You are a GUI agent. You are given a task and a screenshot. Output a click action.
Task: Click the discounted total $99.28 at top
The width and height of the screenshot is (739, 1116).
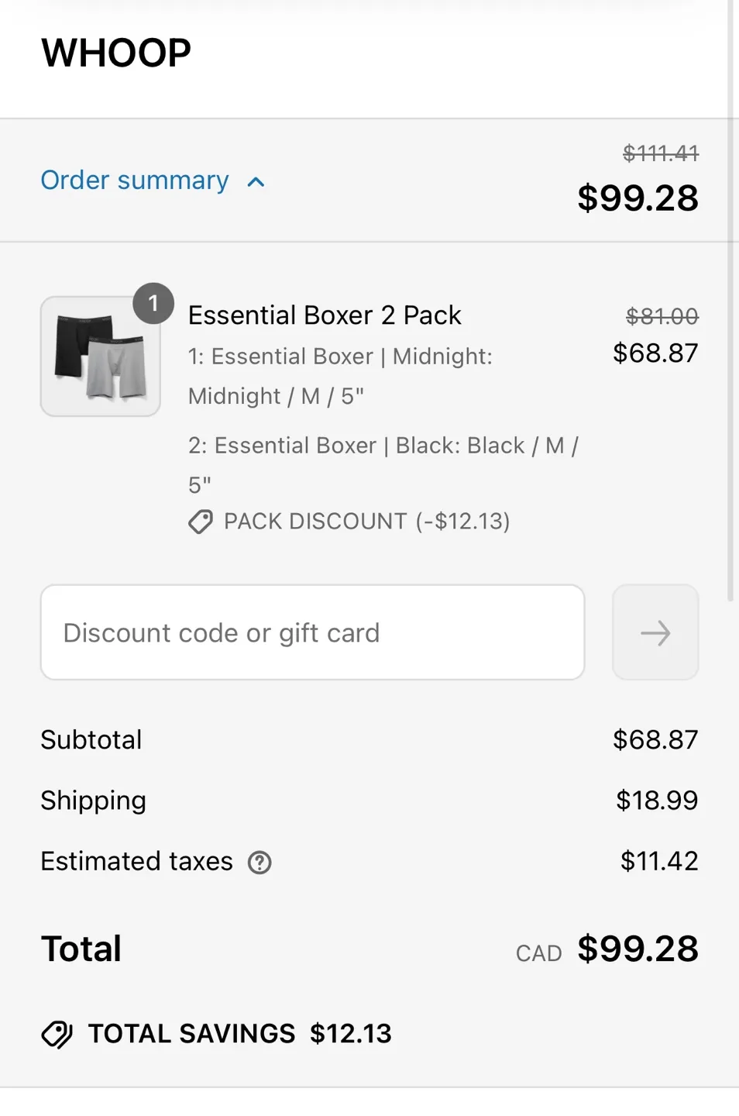click(637, 198)
